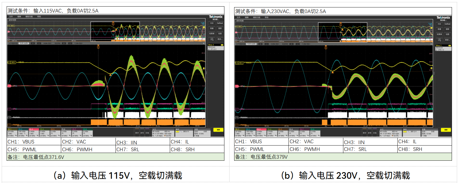Viewport: 460px width, 183px height.
Task: Click 10.00 ms/div scale field in 115VAC scope
Action: coord(24,43)
